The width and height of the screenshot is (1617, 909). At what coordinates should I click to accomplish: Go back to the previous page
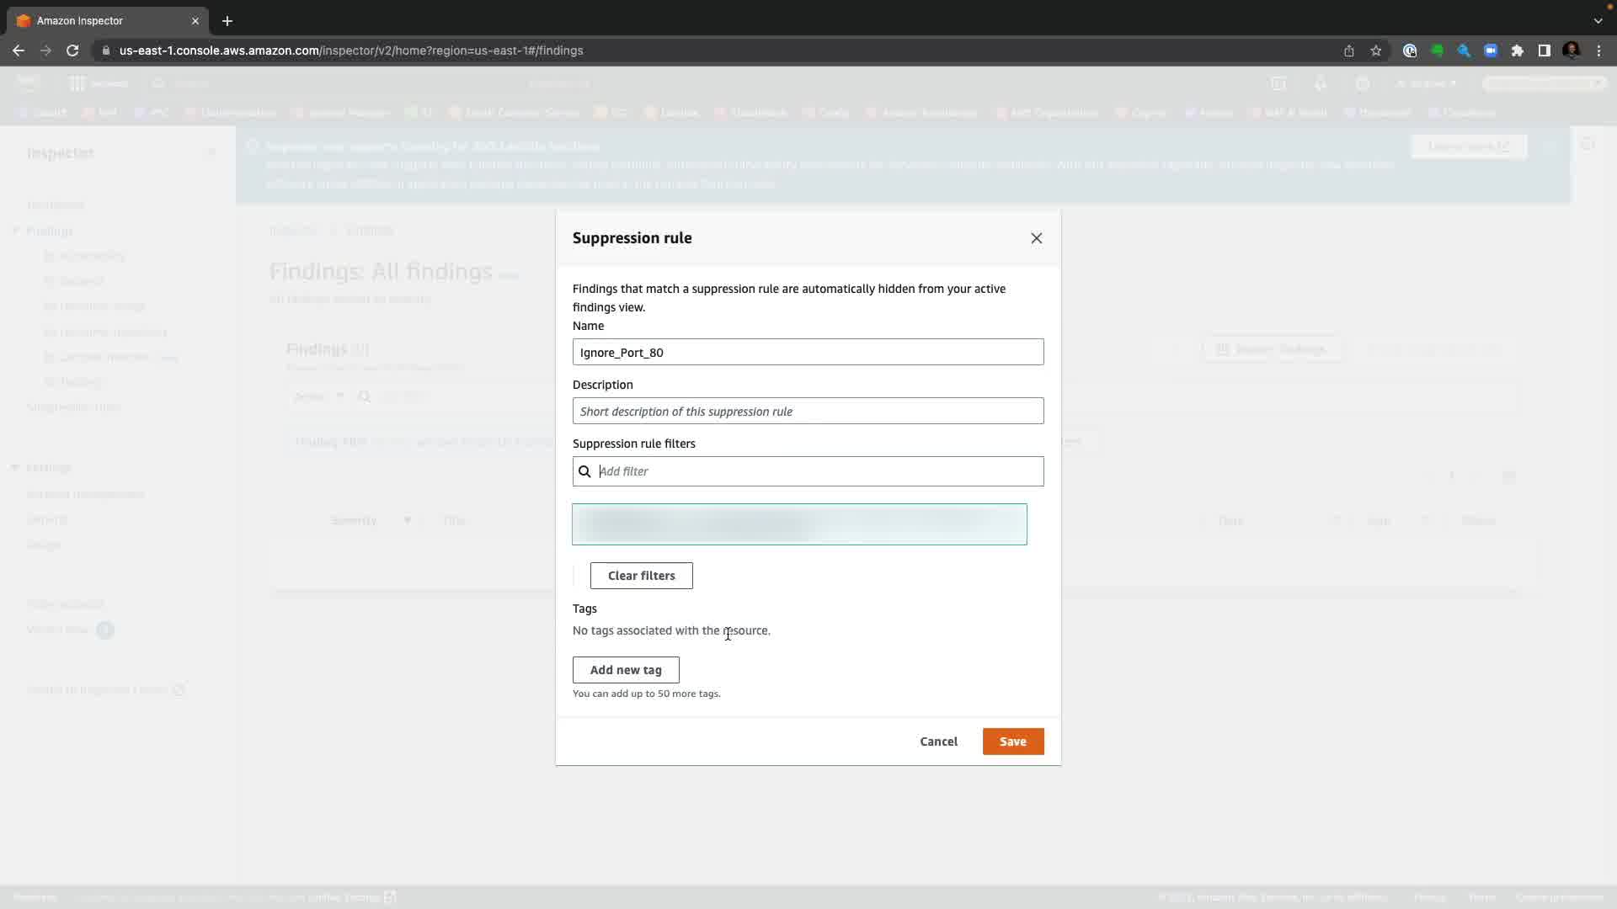click(x=19, y=50)
